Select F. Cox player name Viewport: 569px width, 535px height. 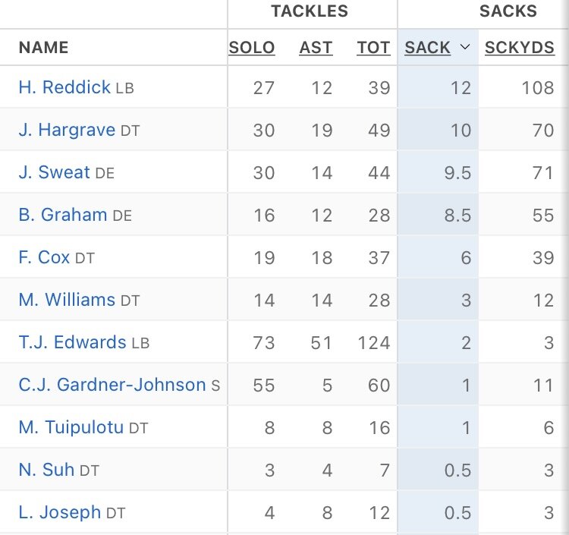coord(44,257)
